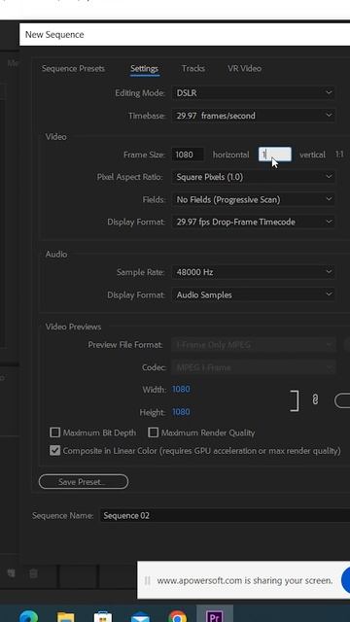Switch to the Tracks tab
This screenshot has height=622, width=350.
193,68
